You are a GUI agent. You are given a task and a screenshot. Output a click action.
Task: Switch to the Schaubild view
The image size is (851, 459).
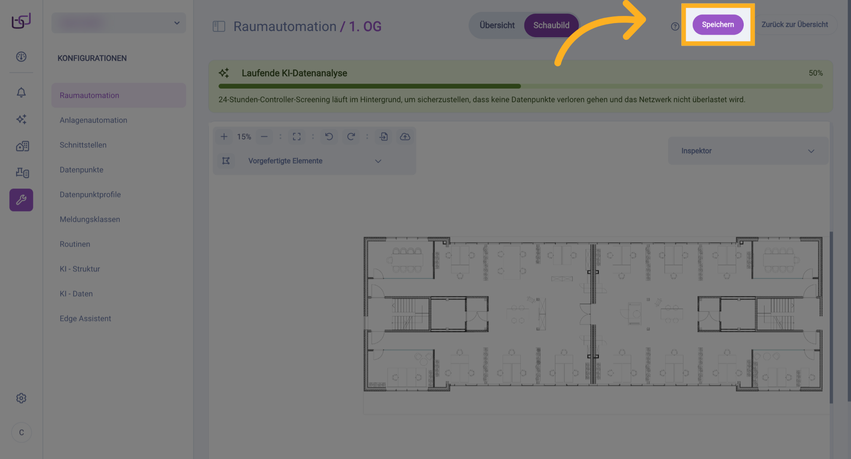pos(551,25)
